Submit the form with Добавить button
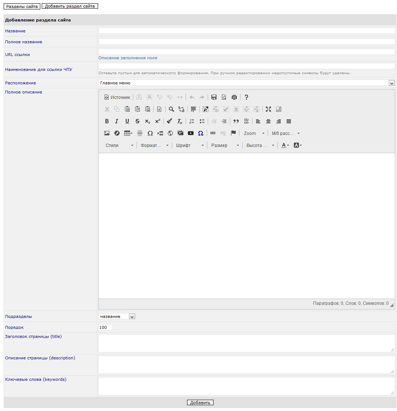Screen dimensions: 397x411 pyautogui.click(x=200, y=402)
